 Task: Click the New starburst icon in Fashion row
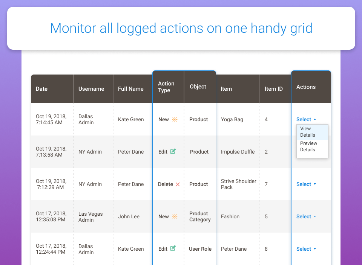tap(175, 216)
